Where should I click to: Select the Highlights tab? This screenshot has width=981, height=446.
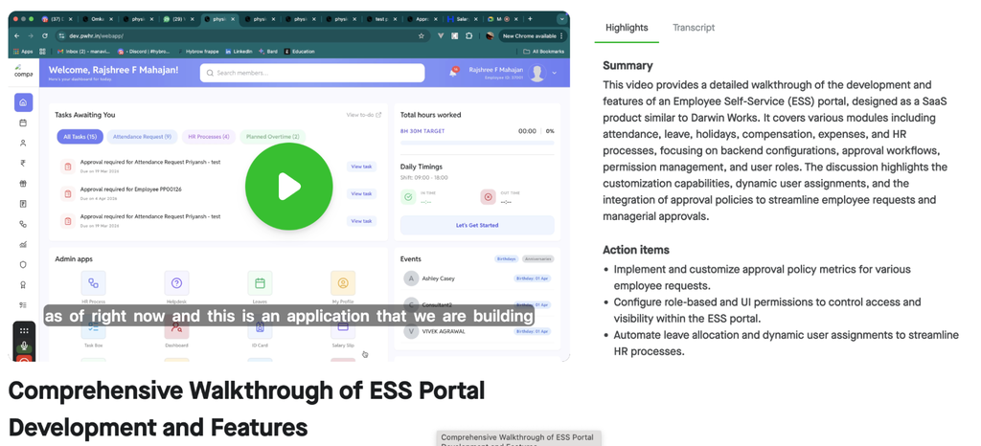tap(627, 28)
